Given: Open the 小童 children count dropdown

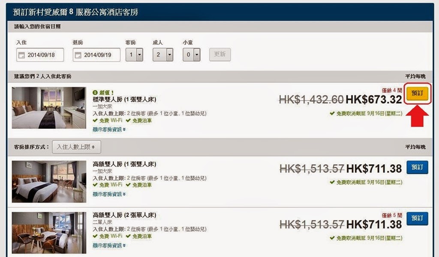Looking at the screenshot, I should (192, 54).
